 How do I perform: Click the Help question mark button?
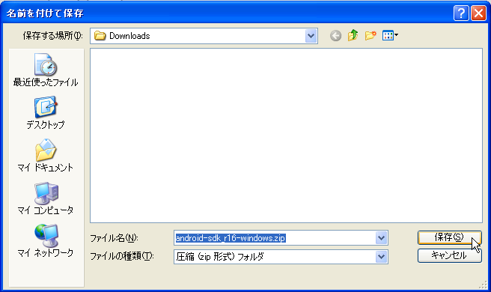pos(461,13)
